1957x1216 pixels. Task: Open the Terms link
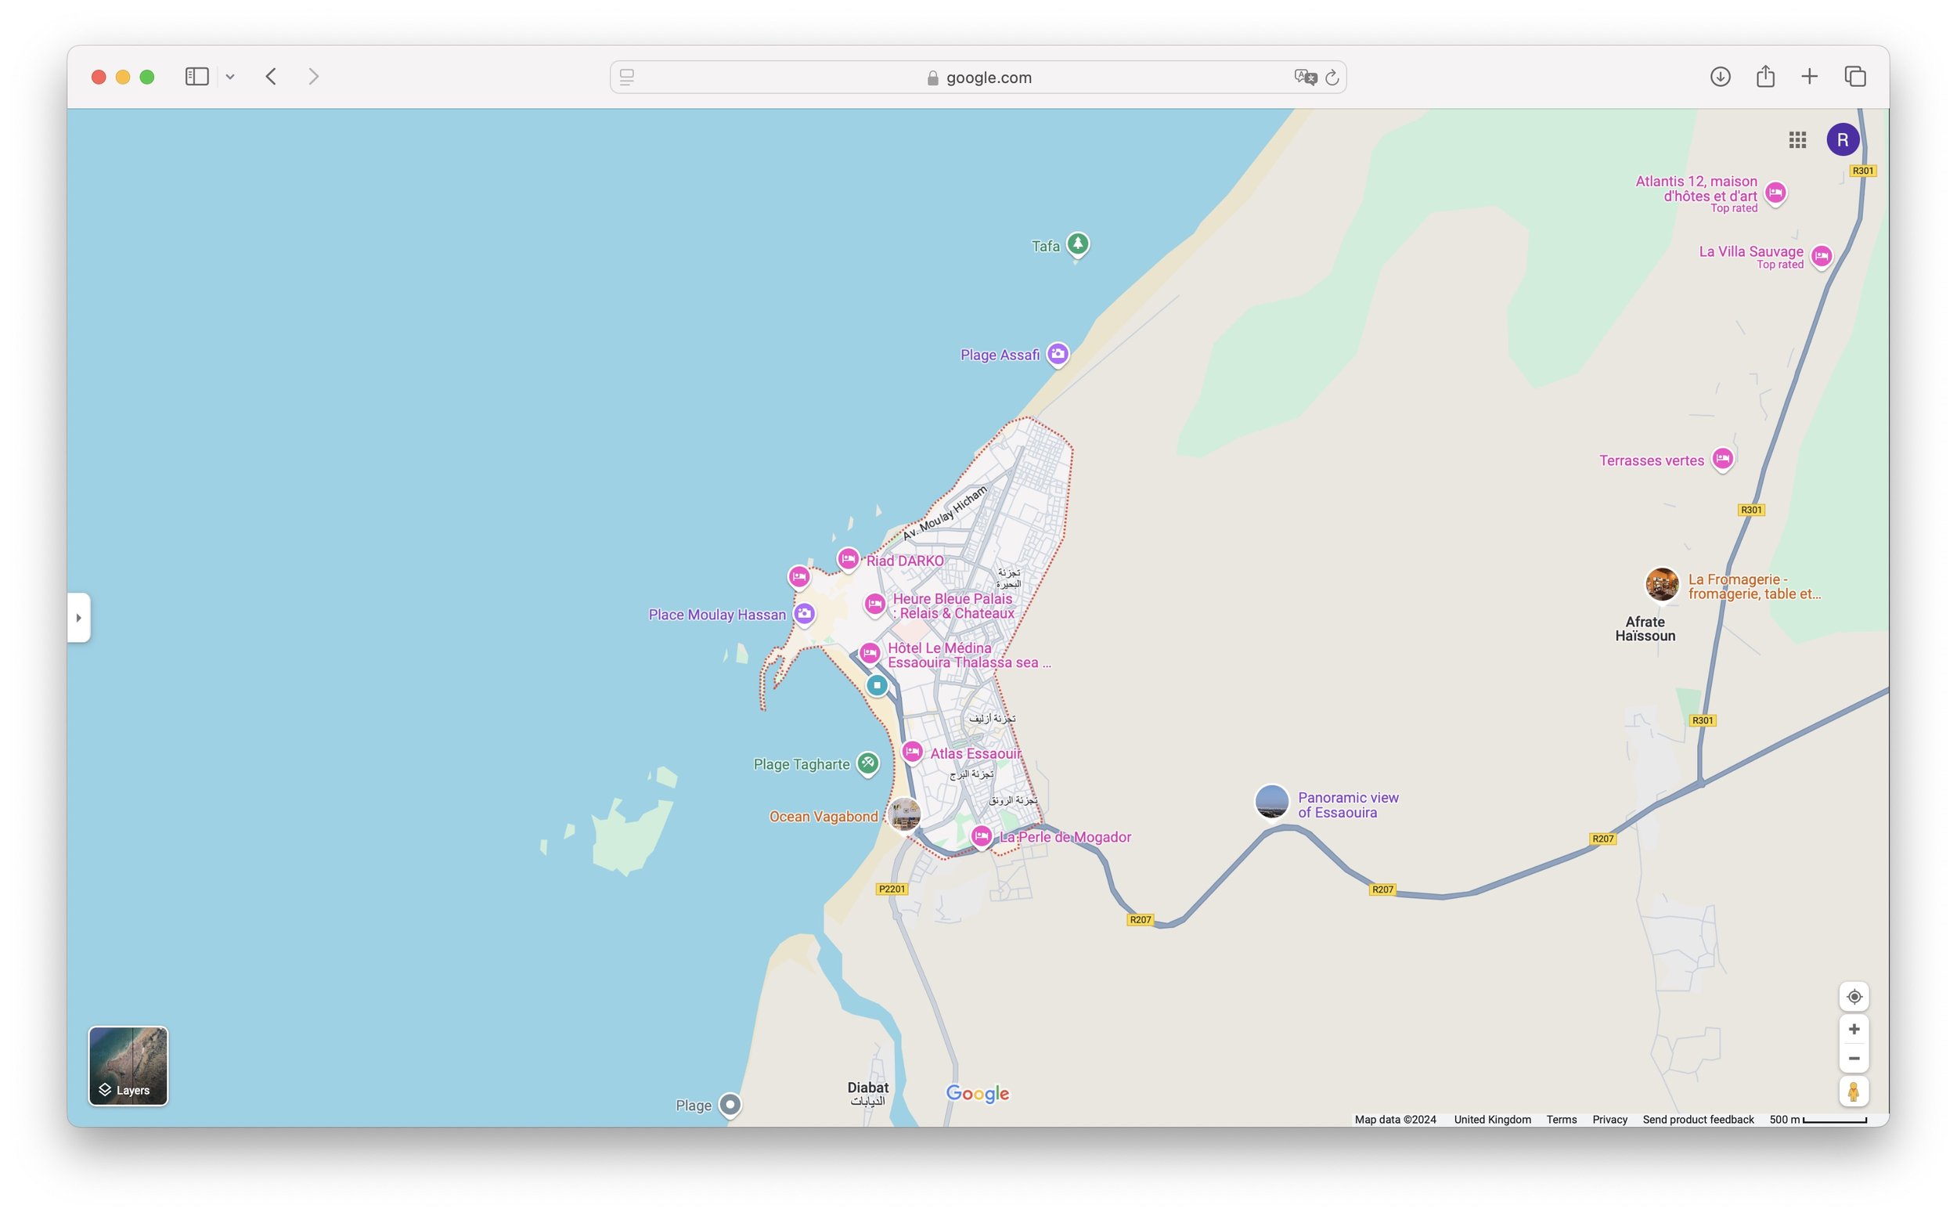[1561, 1120]
